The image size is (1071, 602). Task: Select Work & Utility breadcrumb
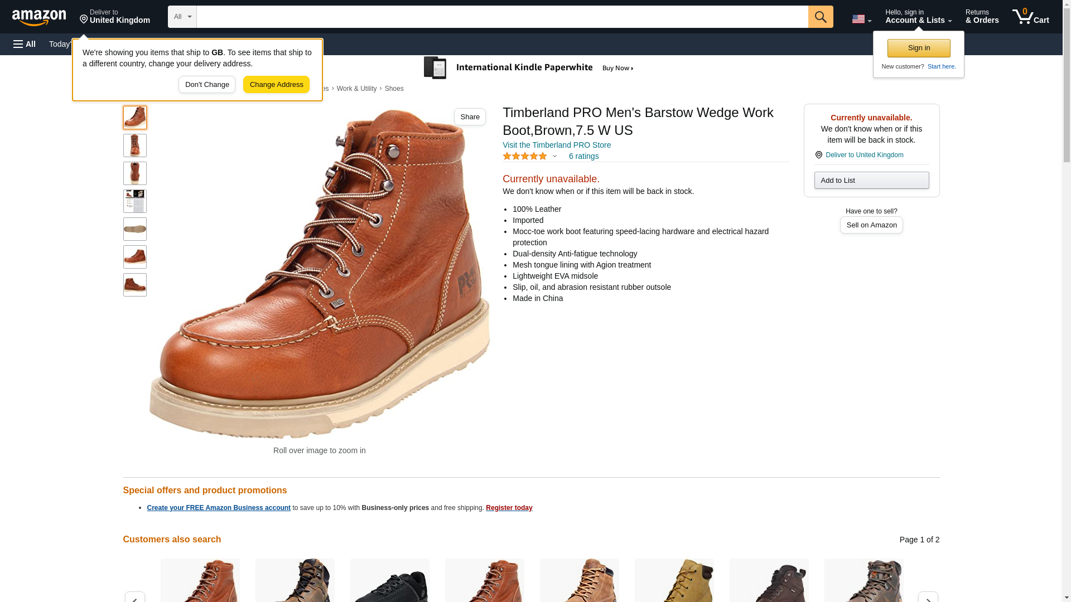point(356,89)
